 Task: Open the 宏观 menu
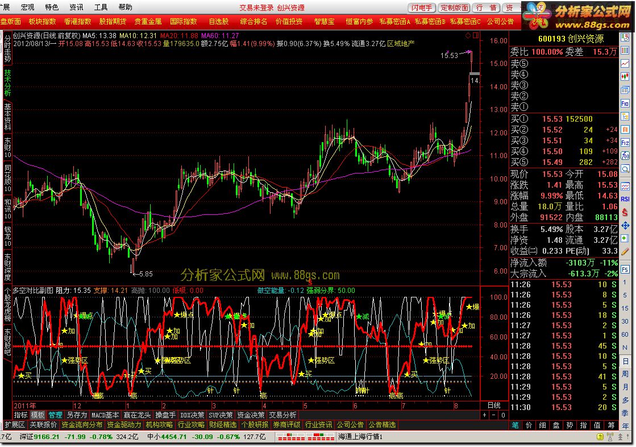(x=28, y=7)
